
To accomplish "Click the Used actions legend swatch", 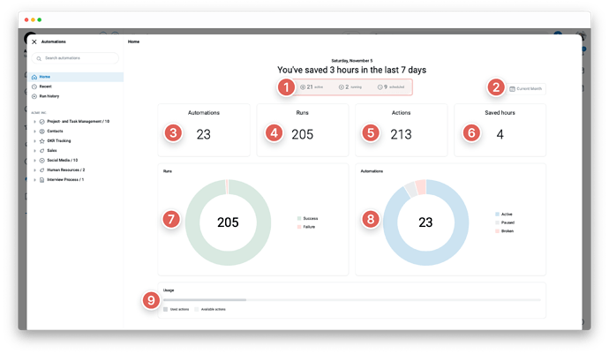I will click(x=165, y=309).
